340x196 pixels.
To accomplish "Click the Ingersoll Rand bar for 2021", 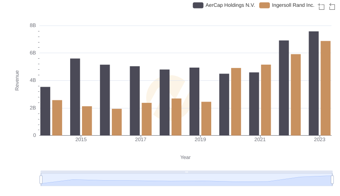I will pos(266,100).
